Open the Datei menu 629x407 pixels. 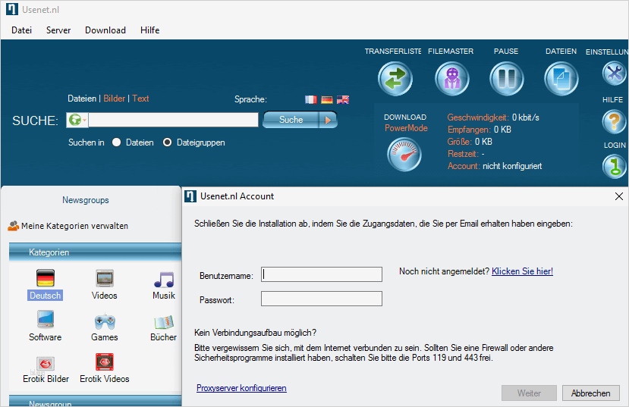[22, 30]
